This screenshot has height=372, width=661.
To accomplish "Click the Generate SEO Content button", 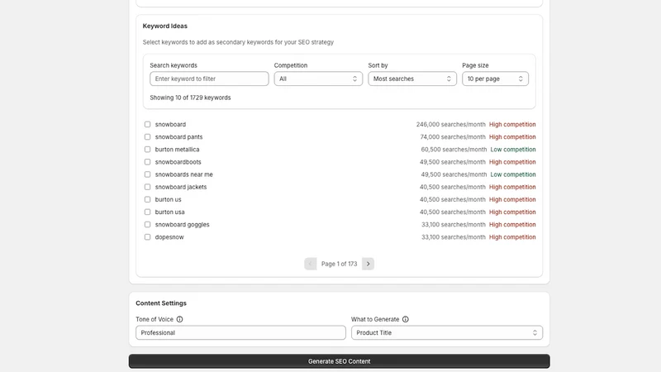I will pos(340,361).
